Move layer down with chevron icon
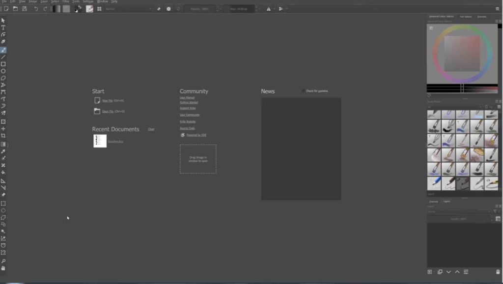The image size is (503, 284). click(448, 272)
